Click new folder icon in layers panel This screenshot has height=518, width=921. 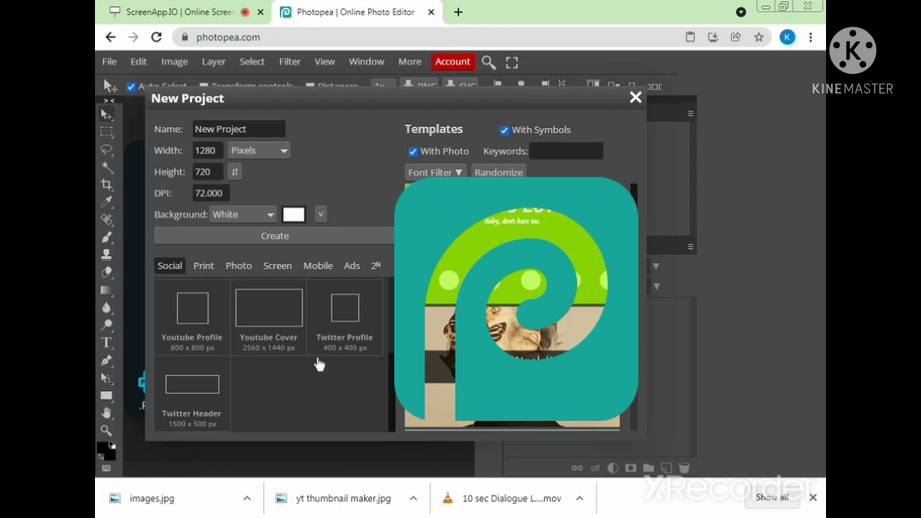(648, 468)
